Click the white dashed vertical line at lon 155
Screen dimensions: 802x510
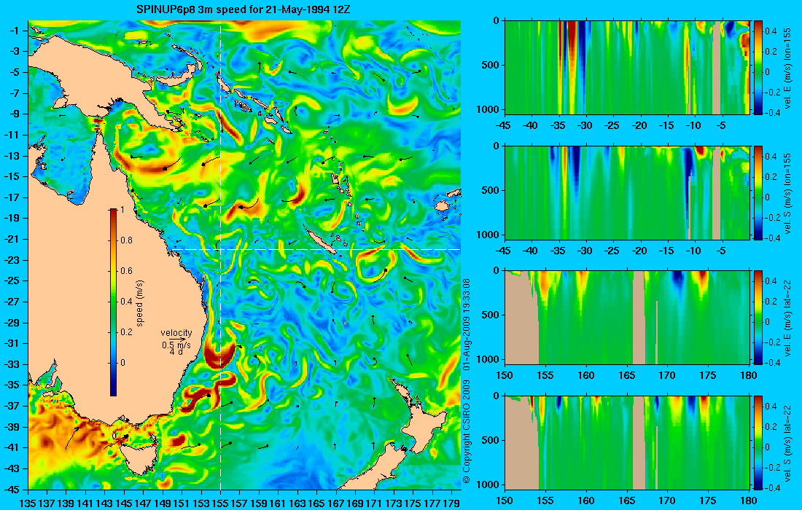coord(220,255)
